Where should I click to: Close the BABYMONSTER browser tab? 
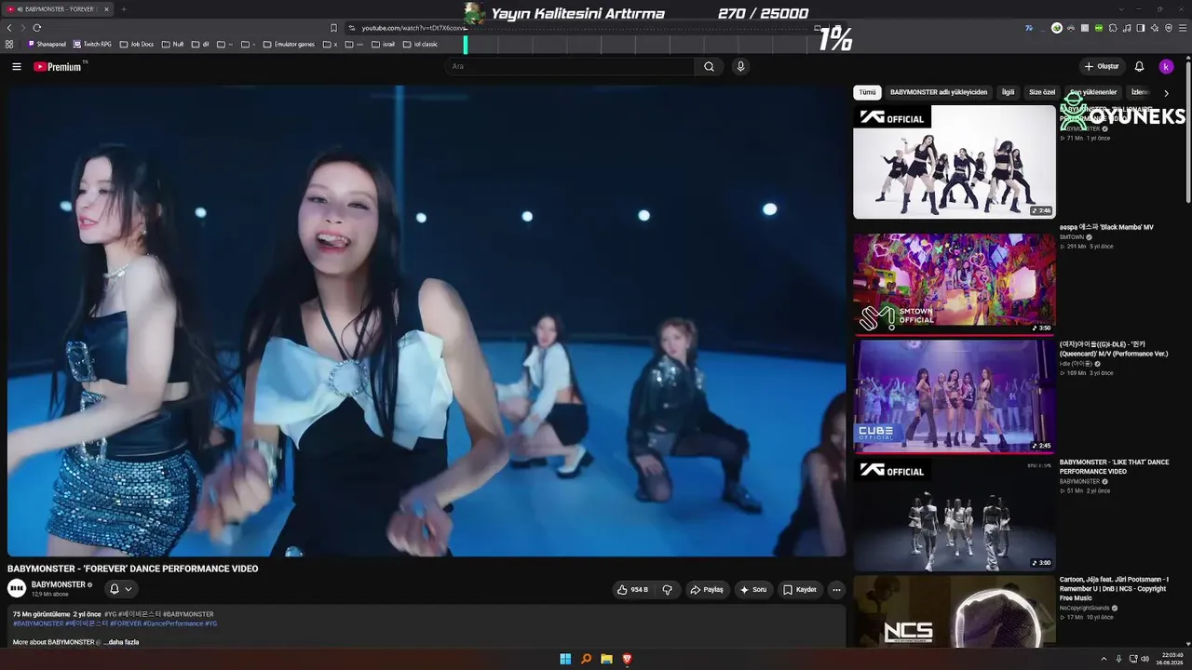(106, 9)
